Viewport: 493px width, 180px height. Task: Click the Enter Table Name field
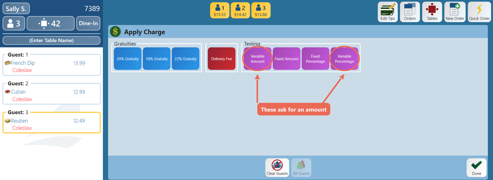click(51, 40)
